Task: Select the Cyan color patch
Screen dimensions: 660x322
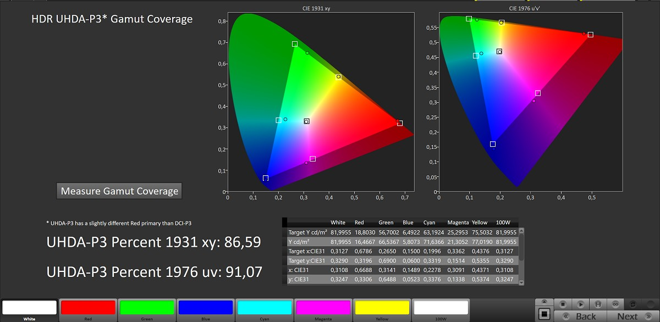Action: tap(265, 307)
